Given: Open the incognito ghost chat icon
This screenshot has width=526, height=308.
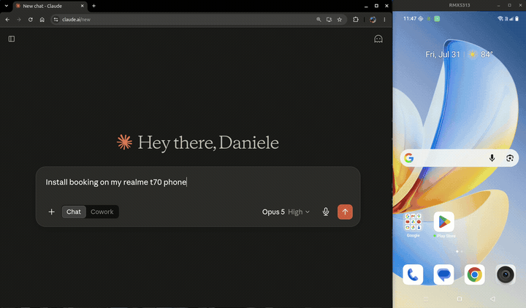Looking at the screenshot, I should click(378, 39).
